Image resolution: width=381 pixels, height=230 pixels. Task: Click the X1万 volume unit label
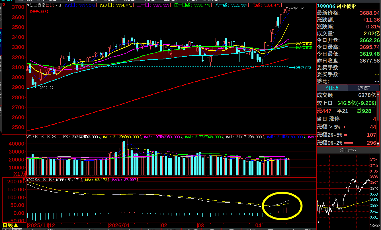[20, 174]
